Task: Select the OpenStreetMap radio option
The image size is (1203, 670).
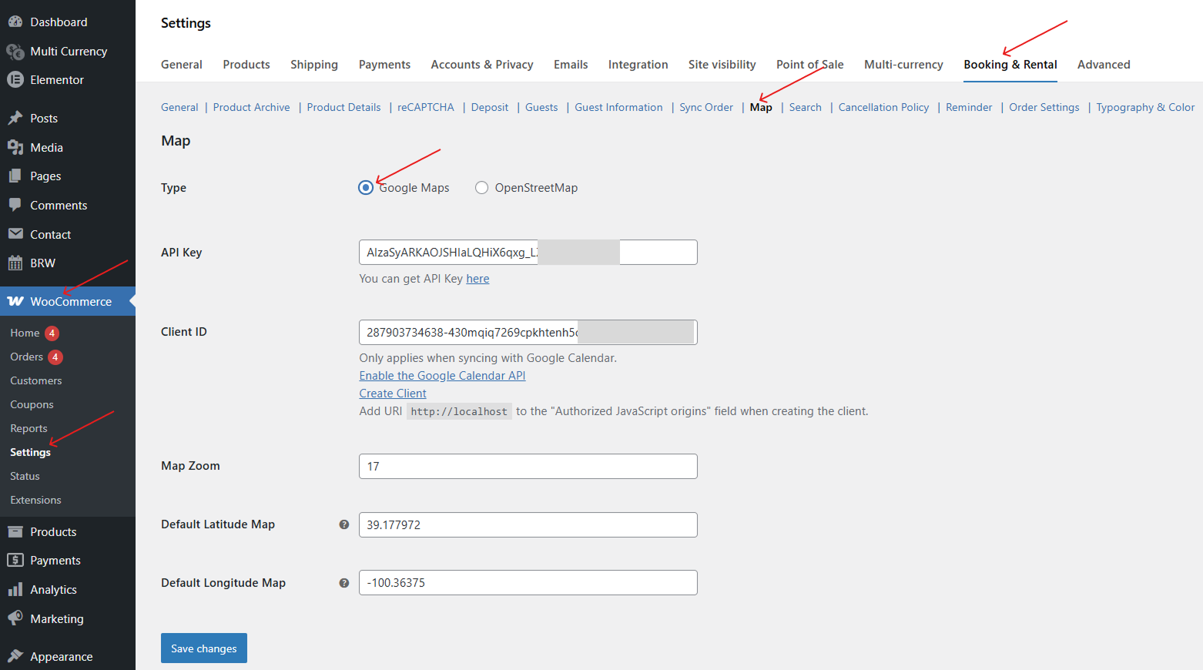Action: coord(481,188)
